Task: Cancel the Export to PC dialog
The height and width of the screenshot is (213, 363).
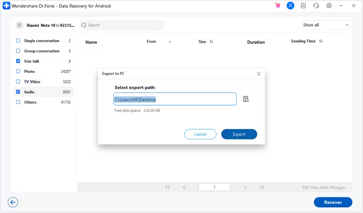Action: 200,134
